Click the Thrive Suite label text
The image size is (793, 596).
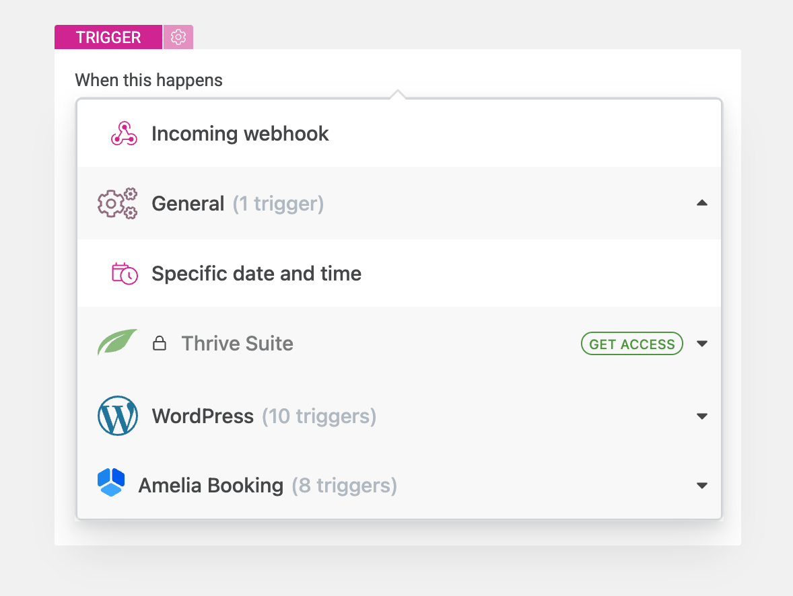[x=238, y=344]
